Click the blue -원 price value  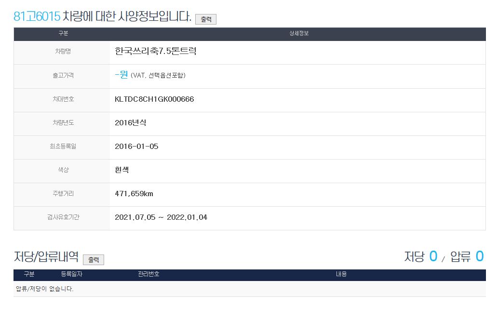[121, 75]
